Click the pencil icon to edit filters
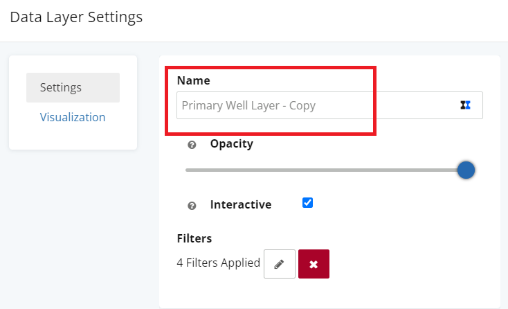508x309 pixels. tap(280, 264)
